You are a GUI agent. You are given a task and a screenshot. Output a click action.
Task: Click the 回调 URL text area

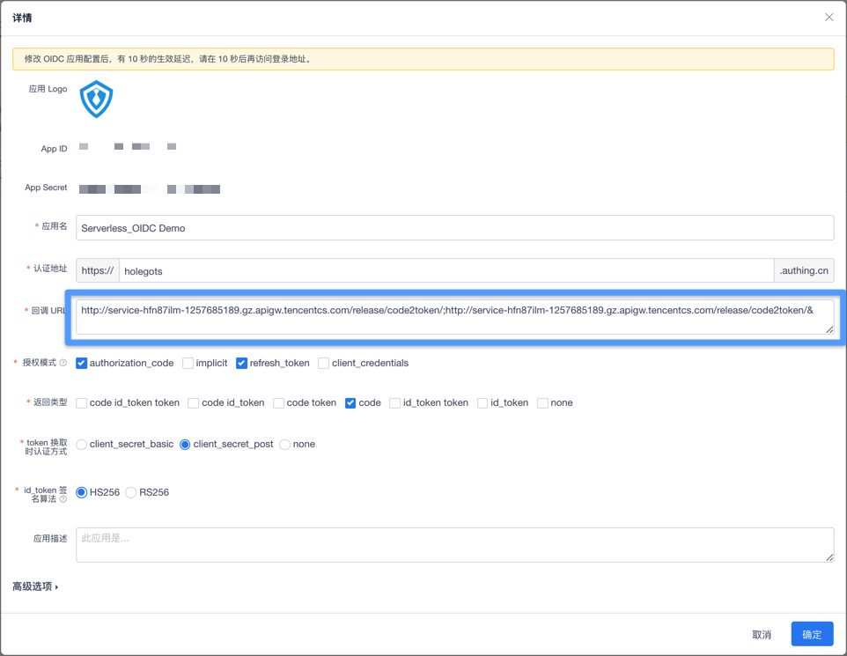click(x=454, y=317)
